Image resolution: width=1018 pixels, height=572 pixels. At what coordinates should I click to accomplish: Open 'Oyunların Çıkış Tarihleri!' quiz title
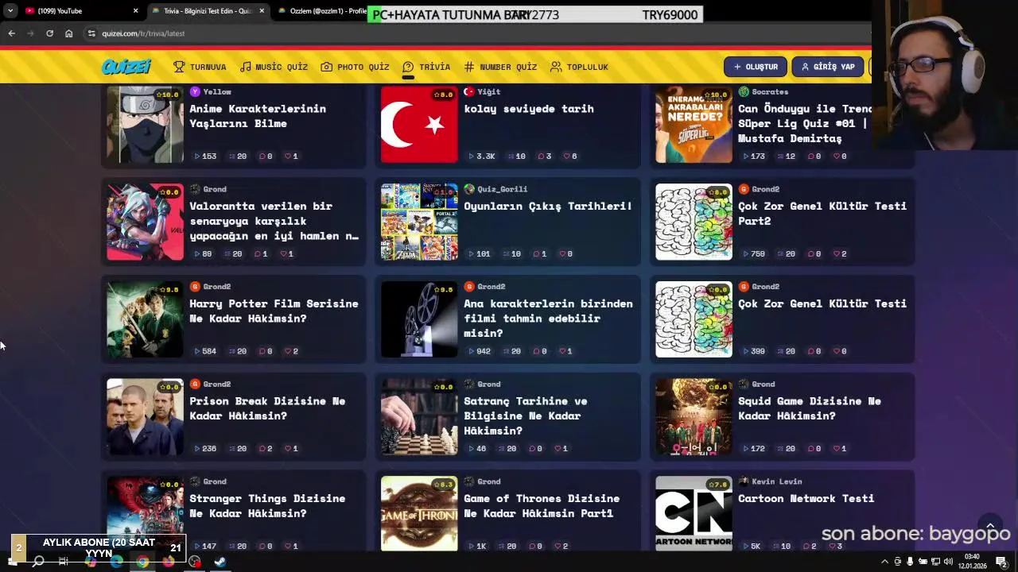[x=548, y=206]
